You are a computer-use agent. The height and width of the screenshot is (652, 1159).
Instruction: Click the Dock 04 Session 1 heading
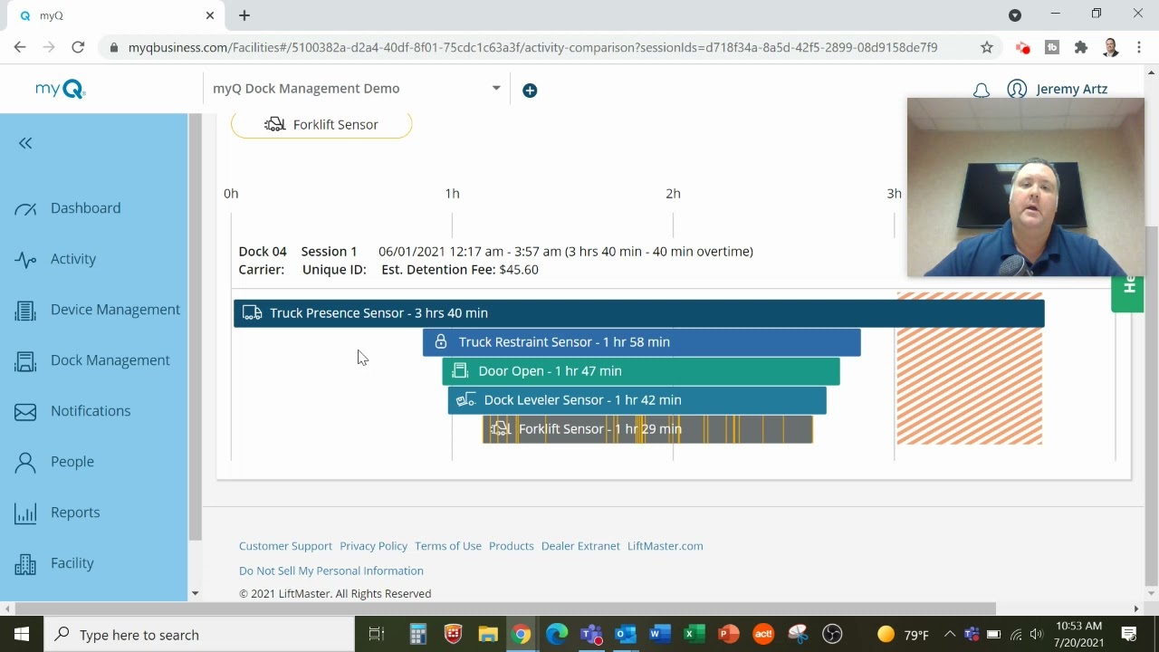pyautogui.click(x=298, y=252)
